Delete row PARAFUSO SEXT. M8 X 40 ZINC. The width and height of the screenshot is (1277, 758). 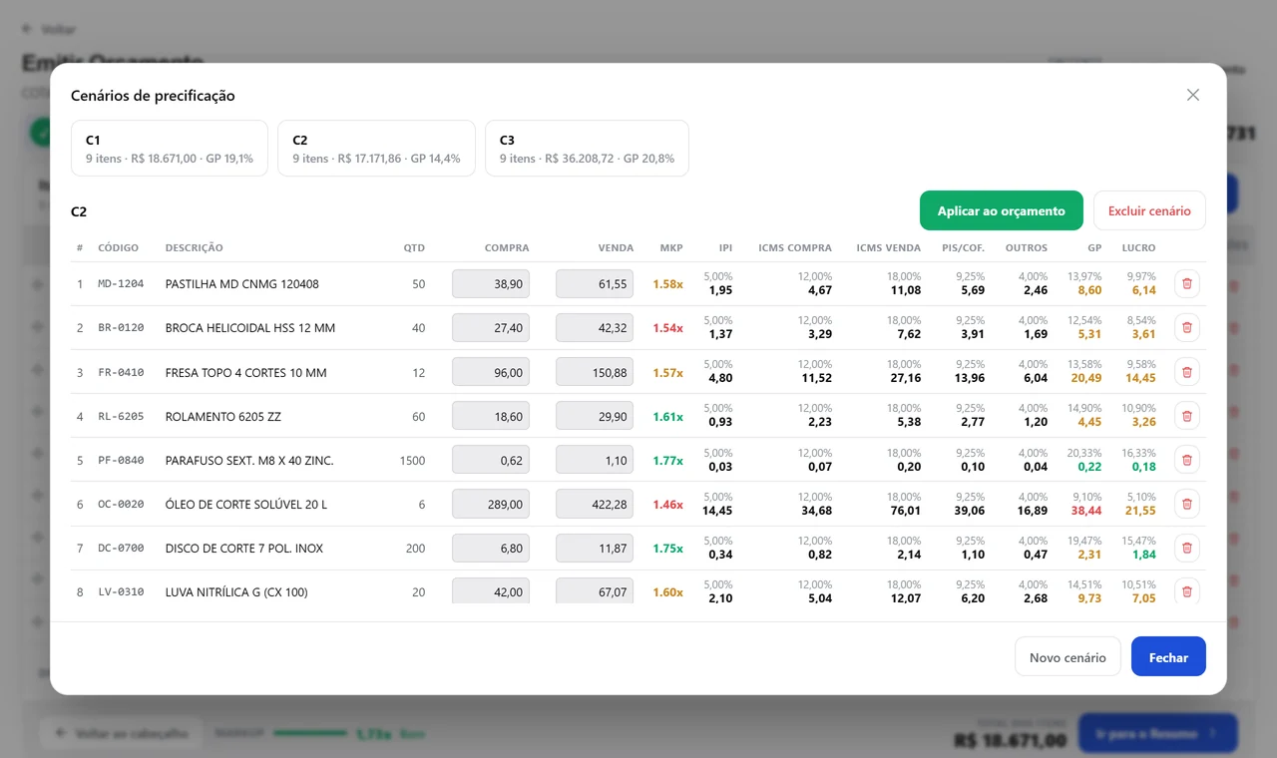click(x=1187, y=460)
